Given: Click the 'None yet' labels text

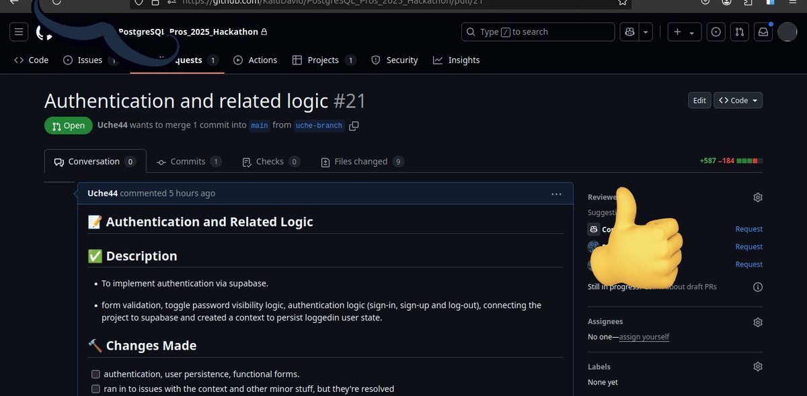Looking at the screenshot, I should [603, 382].
